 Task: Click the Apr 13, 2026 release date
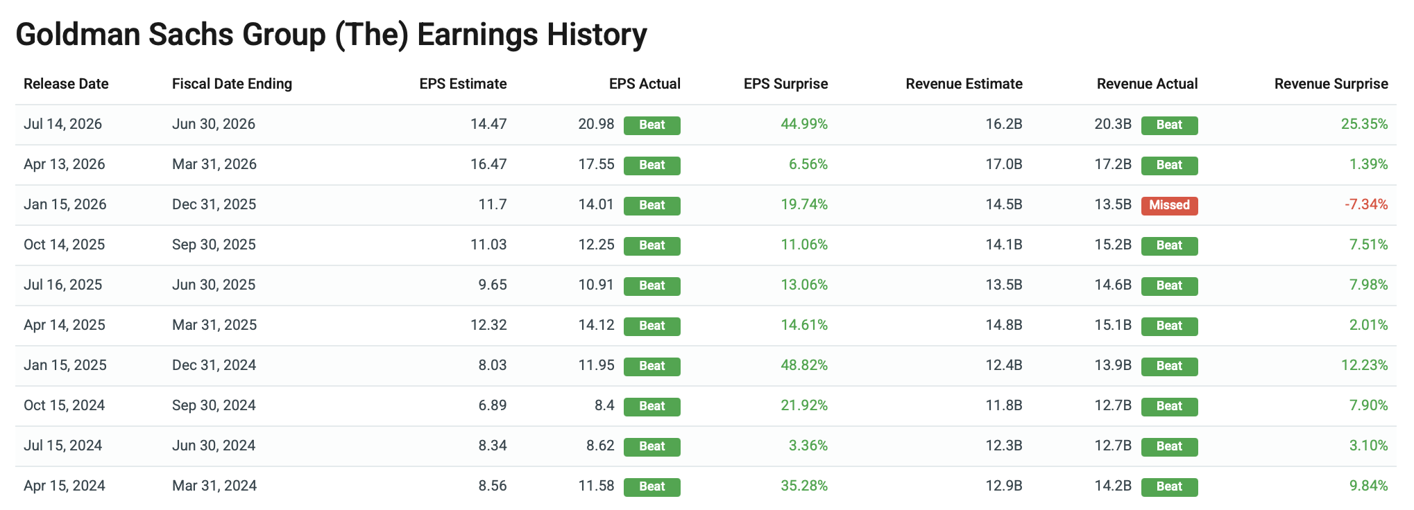pos(65,164)
